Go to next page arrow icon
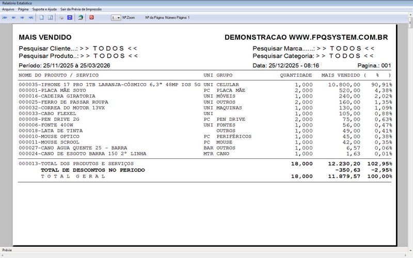The width and height of the screenshot is (413, 258). point(22,18)
